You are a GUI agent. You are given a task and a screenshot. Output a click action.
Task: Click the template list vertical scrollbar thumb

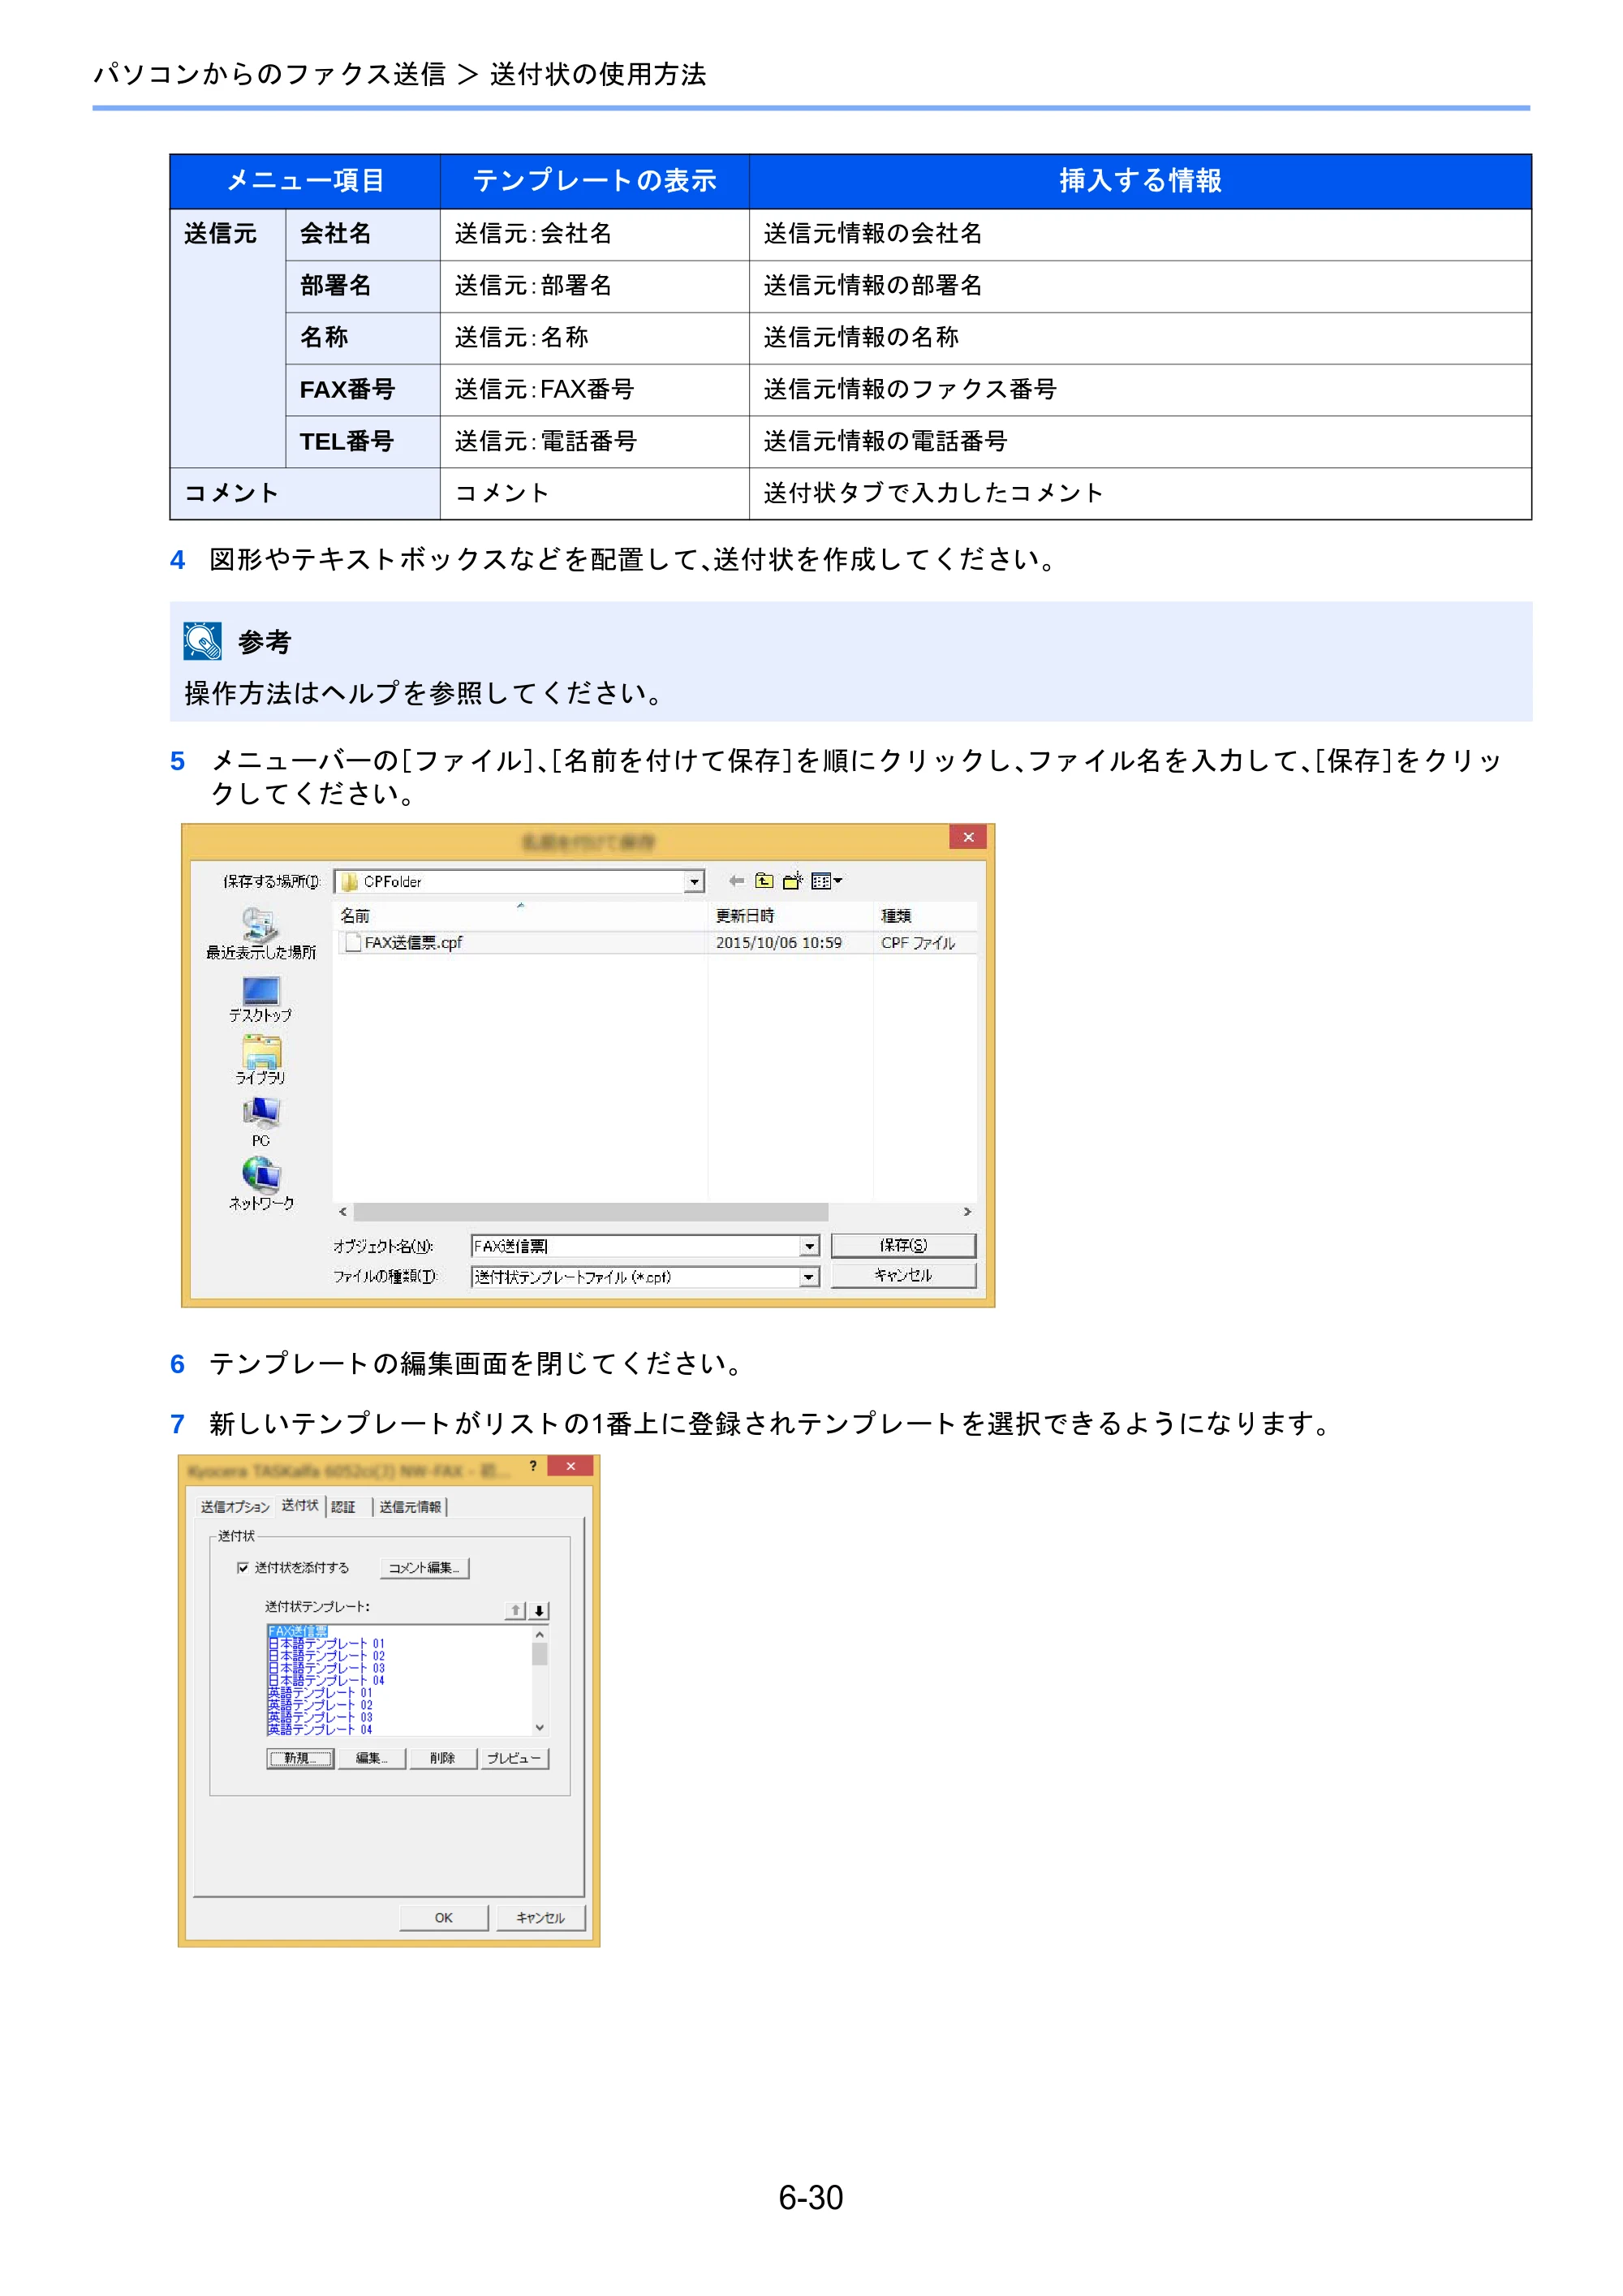[539, 1654]
